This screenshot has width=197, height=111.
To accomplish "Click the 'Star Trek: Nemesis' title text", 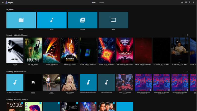I will (x=33, y=64).
